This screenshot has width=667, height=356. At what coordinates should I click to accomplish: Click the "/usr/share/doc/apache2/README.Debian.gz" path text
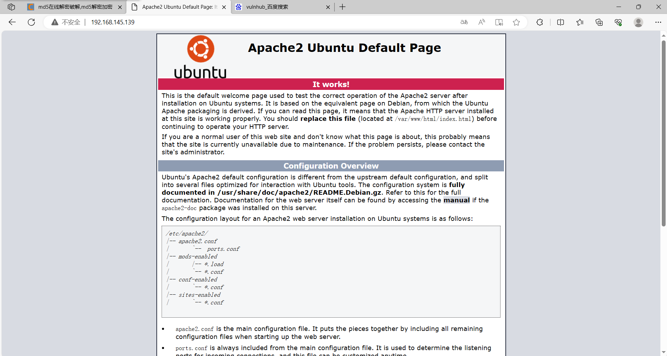click(300, 193)
